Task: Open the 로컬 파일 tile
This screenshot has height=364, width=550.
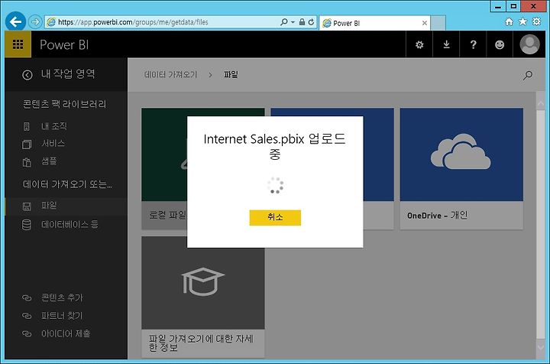Action: click(164, 169)
